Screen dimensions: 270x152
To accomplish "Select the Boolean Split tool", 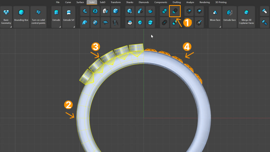I will (x=175, y=23).
